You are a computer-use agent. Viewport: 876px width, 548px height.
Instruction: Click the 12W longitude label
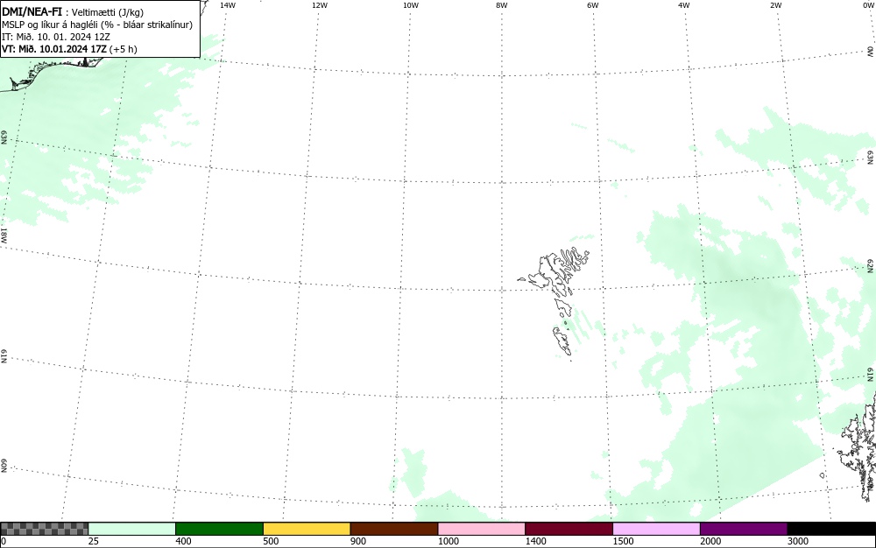click(320, 5)
